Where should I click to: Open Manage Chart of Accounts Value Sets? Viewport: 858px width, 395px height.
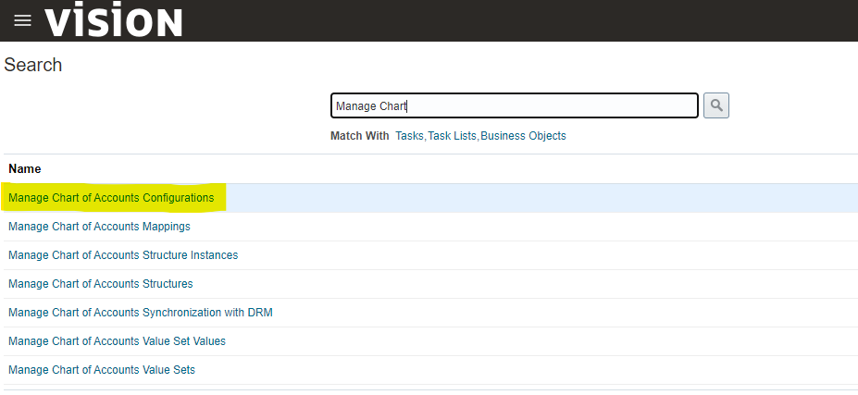101,370
